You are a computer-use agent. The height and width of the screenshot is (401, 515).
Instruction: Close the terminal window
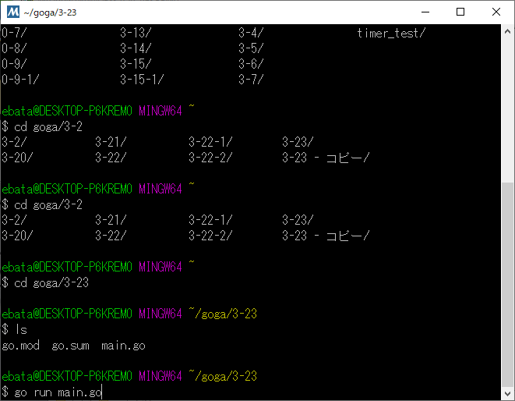pyautogui.click(x=496, y=12)
